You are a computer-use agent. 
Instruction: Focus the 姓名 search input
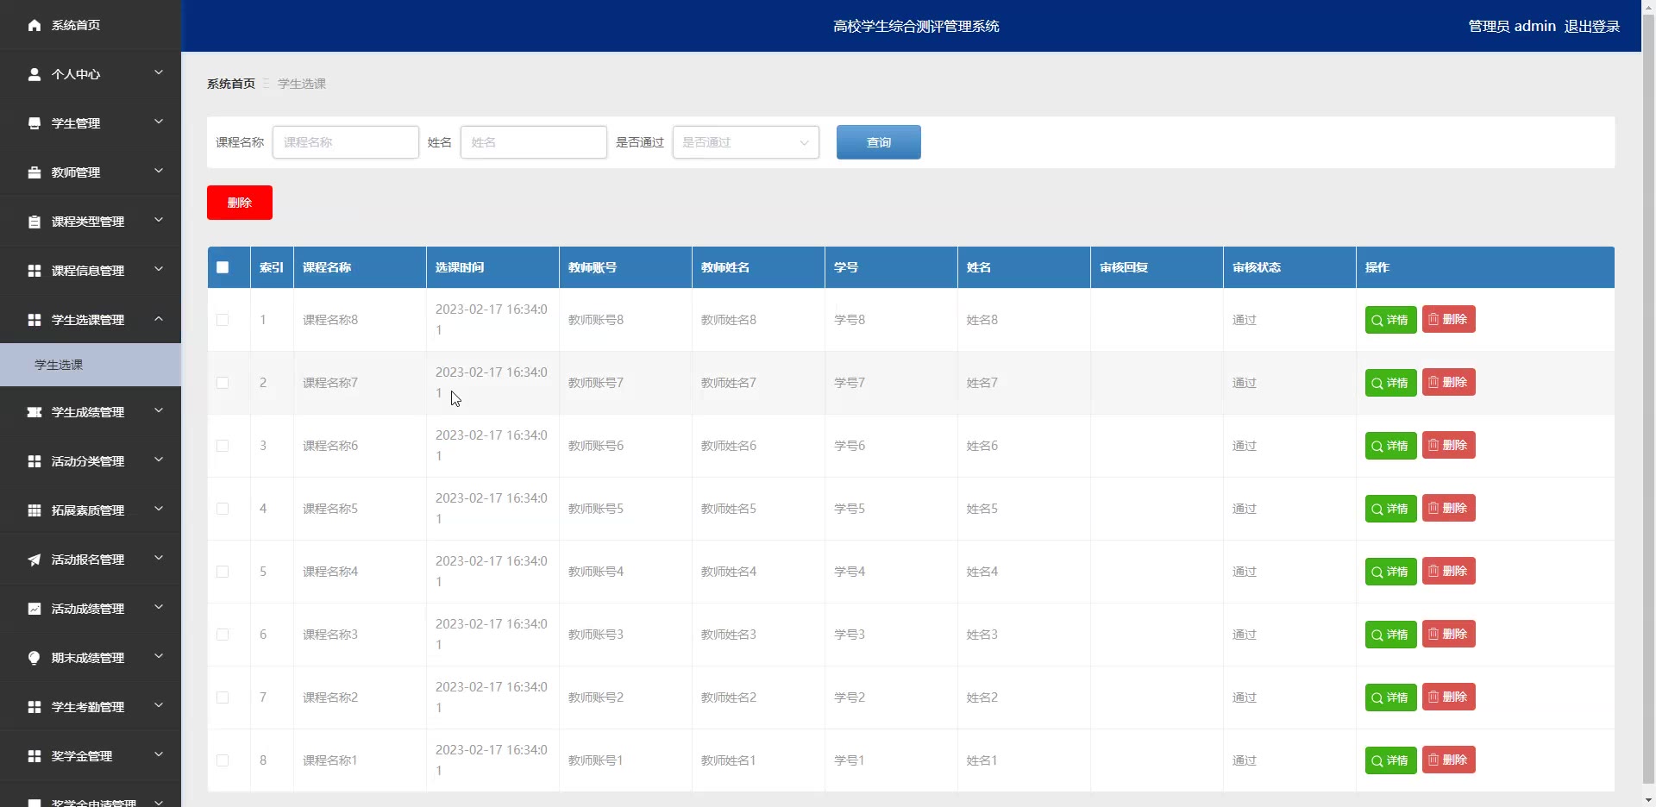[x=534, y=142]
